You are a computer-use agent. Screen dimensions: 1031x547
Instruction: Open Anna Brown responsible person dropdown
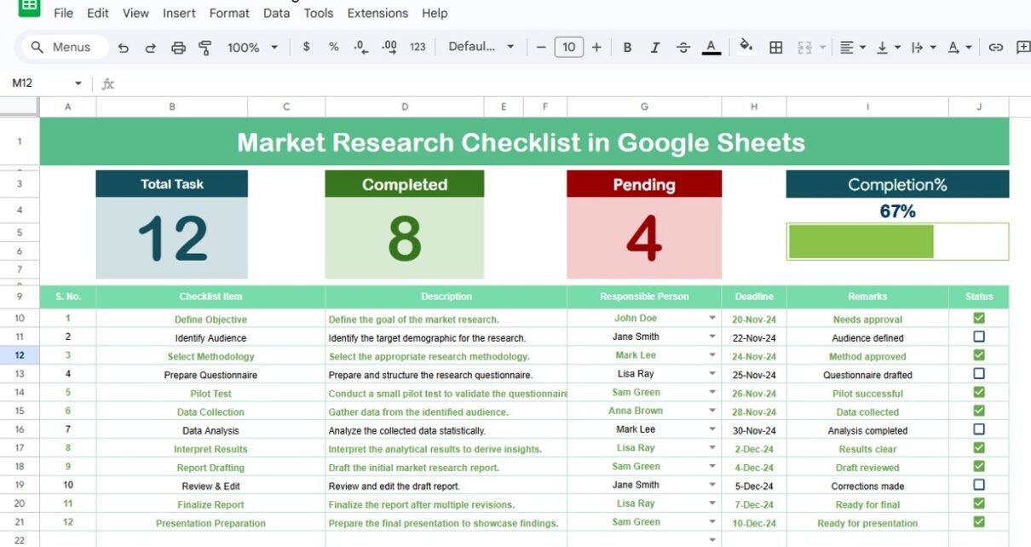point(712,411)
